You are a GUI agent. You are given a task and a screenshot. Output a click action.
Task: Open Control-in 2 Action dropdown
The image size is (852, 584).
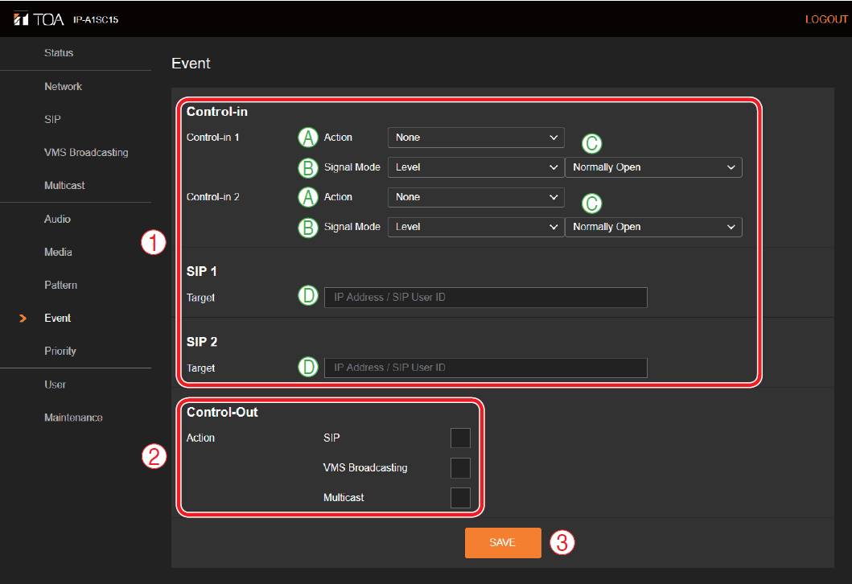pyautogui.click(x=476, y=197)
